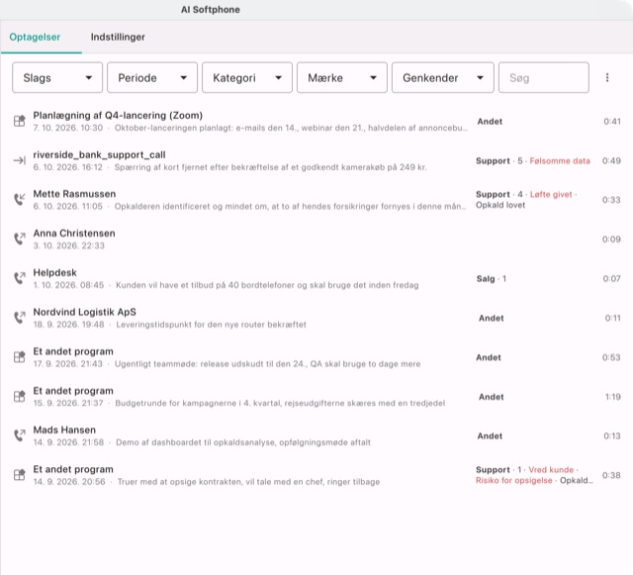Screen dimensions: 633x575
Task: Open the Kategori dropdown filter
Action: coord(247,77)
